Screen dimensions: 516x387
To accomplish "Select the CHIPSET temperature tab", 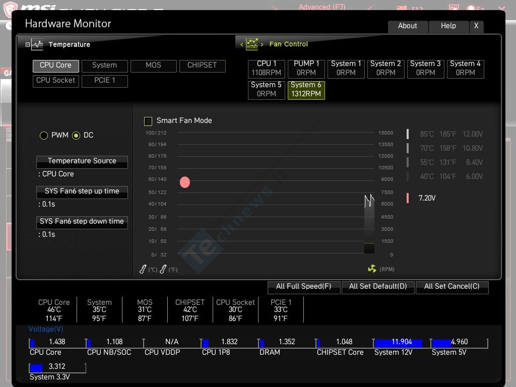I will pos(203,66).
